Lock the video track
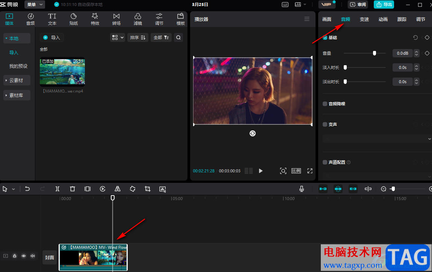Viewport: 432px width, 272px height. coord(15,256)
